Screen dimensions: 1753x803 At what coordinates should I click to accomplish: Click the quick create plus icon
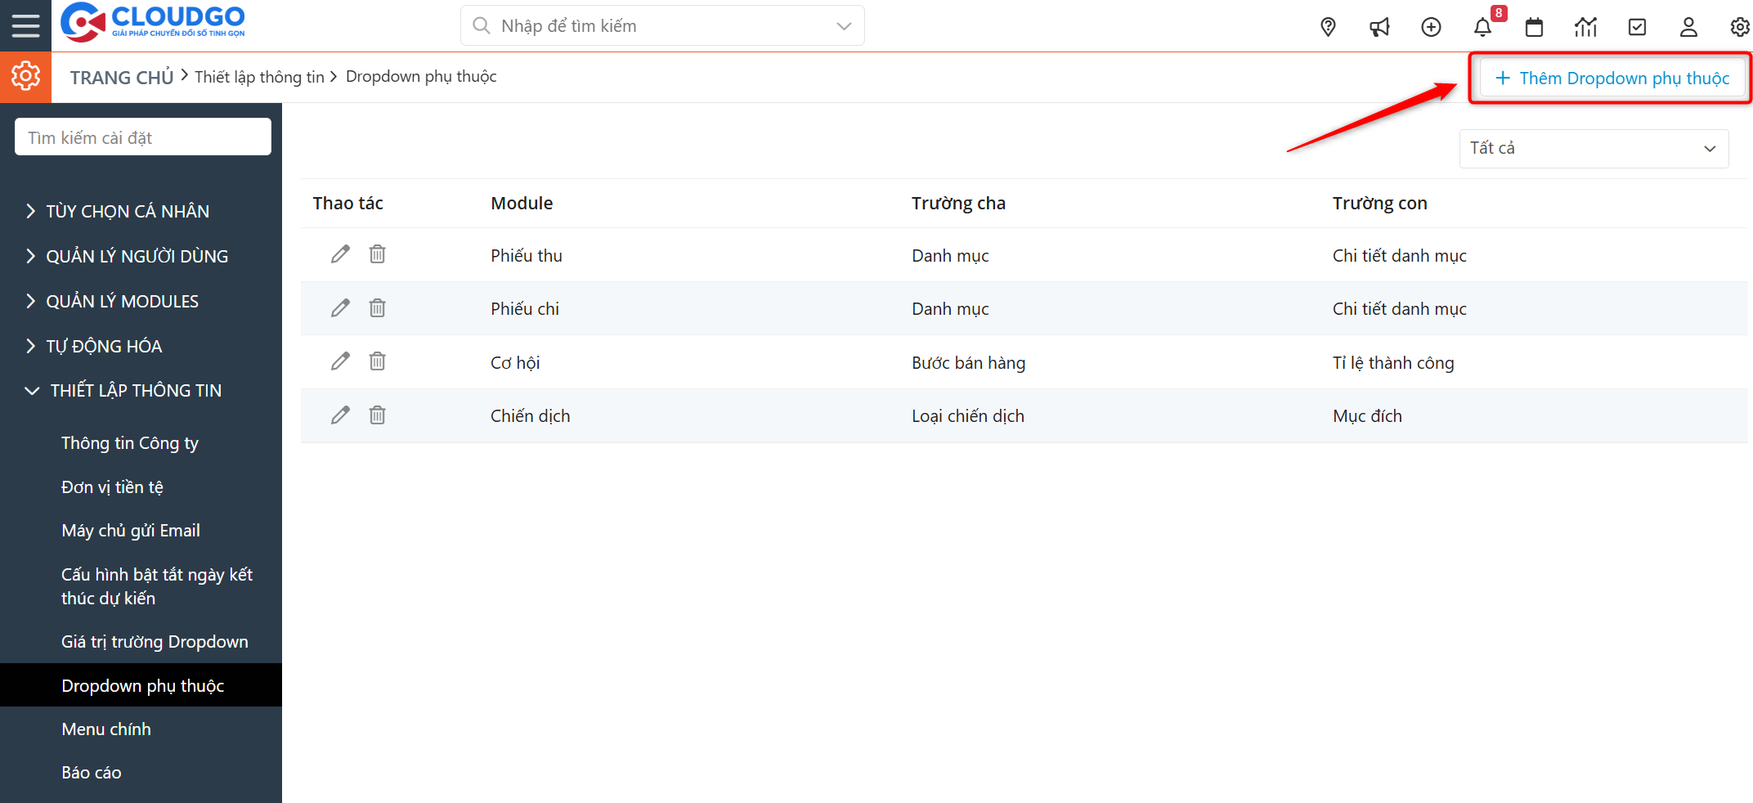pos(1431,27)
